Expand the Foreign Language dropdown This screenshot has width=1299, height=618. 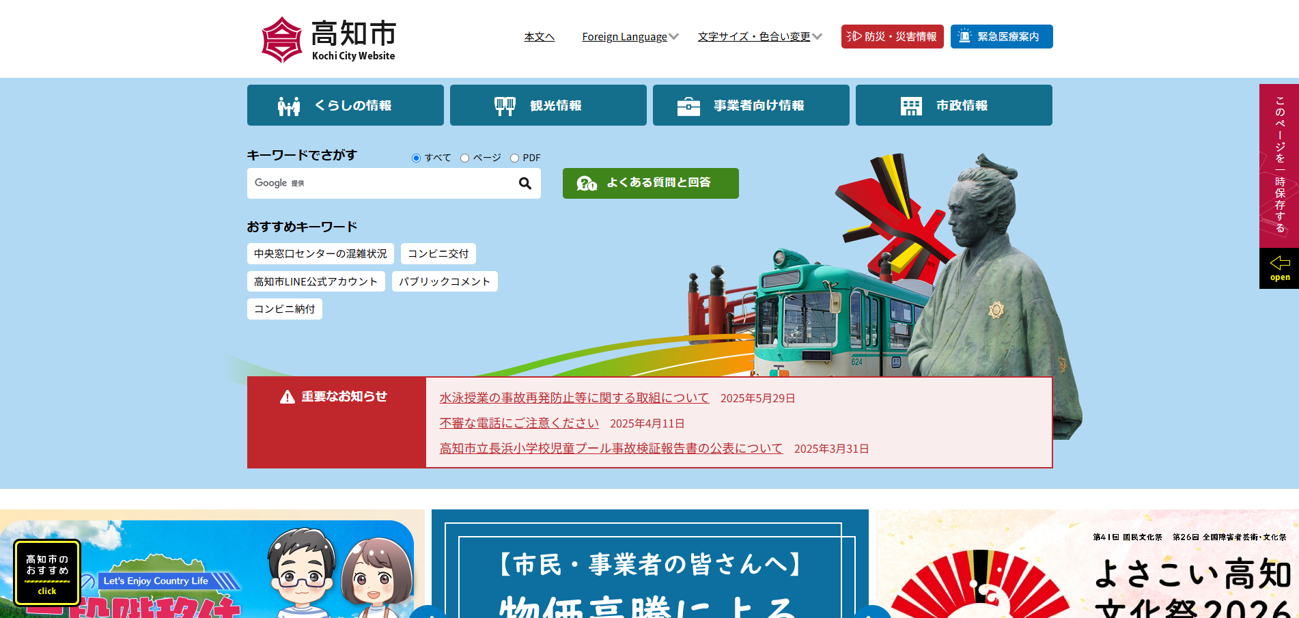coord(630,37)
